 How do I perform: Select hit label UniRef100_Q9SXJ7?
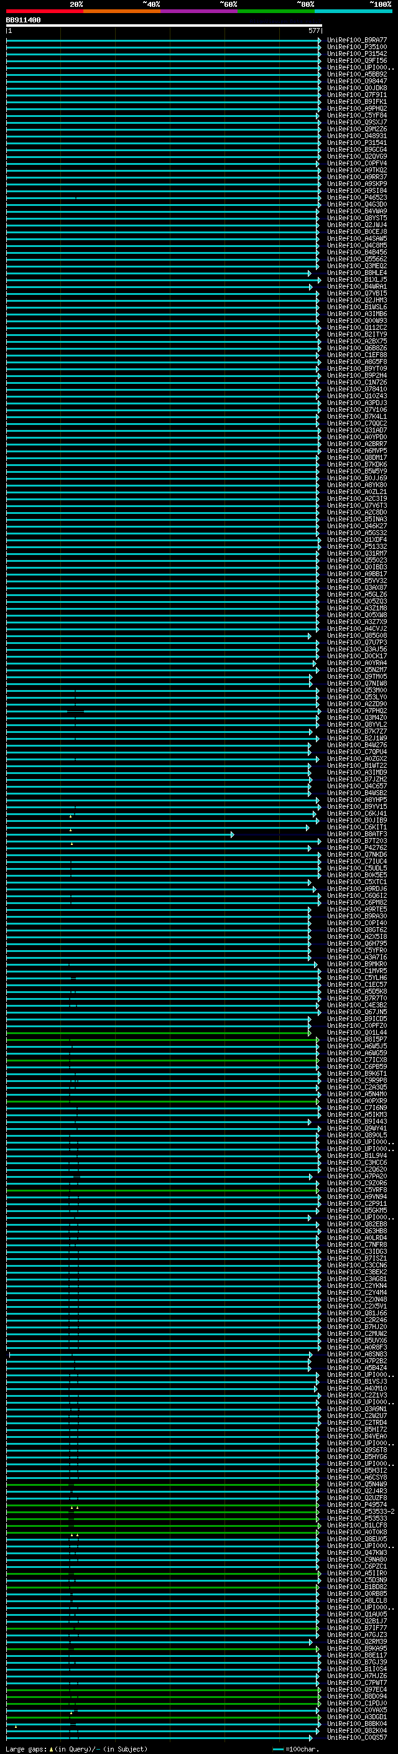357,122
